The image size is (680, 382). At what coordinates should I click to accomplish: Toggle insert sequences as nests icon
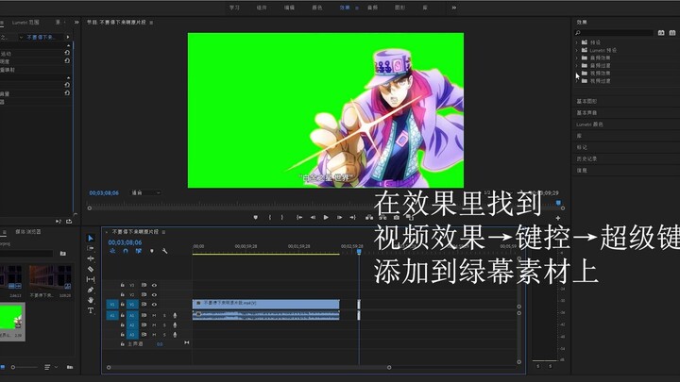[x=112, y=251]
